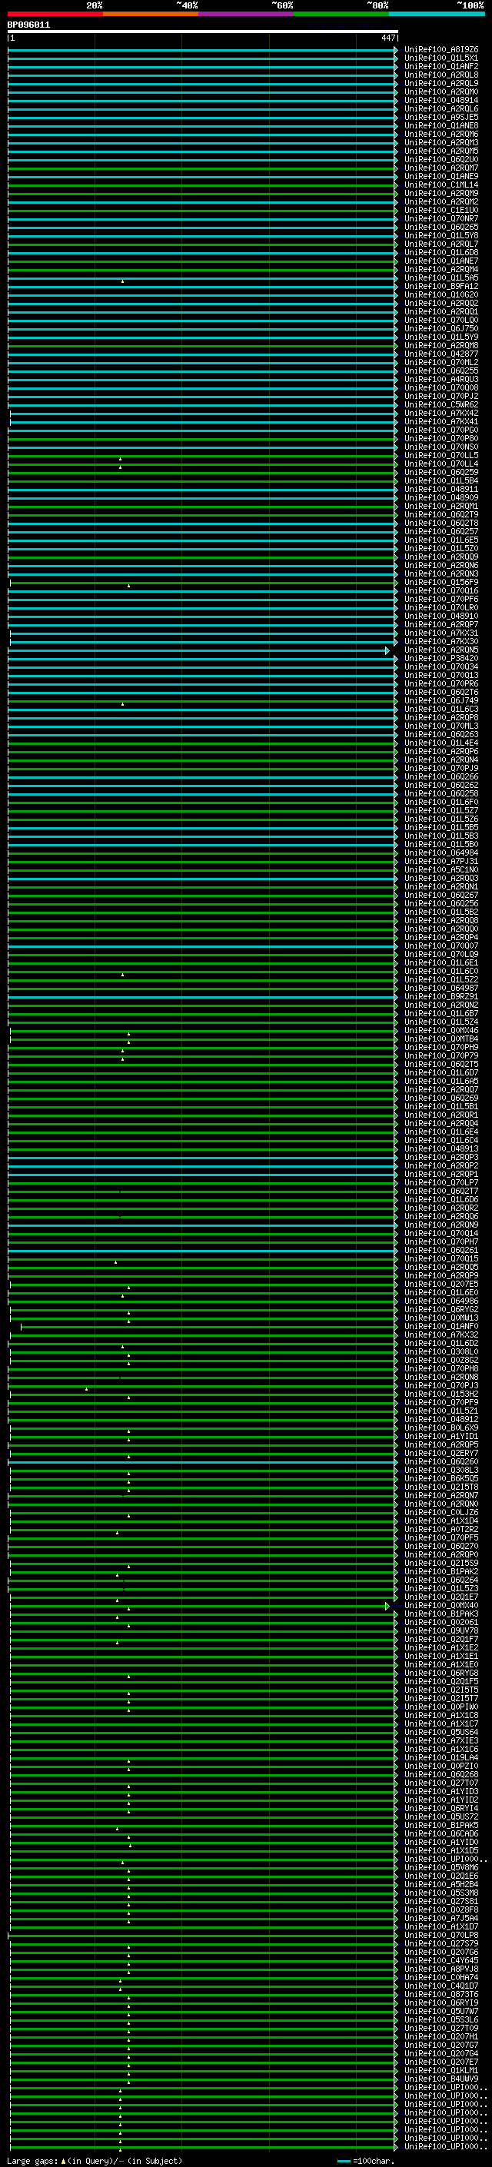Click the gap marker on the UniRef100_Q6J749 bar
The height and width of the screenshot is (2167, 492).
pyautogui.click(x=123, y=704)
